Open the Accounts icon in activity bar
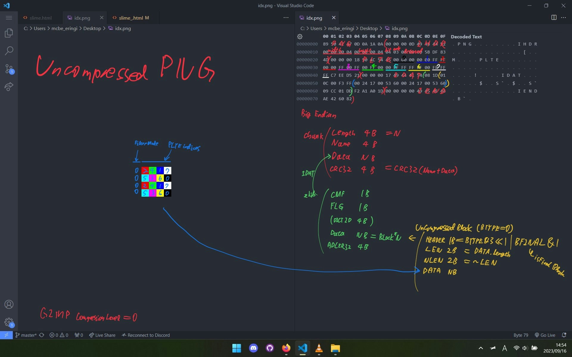572x357 pixels. [9, 304]
